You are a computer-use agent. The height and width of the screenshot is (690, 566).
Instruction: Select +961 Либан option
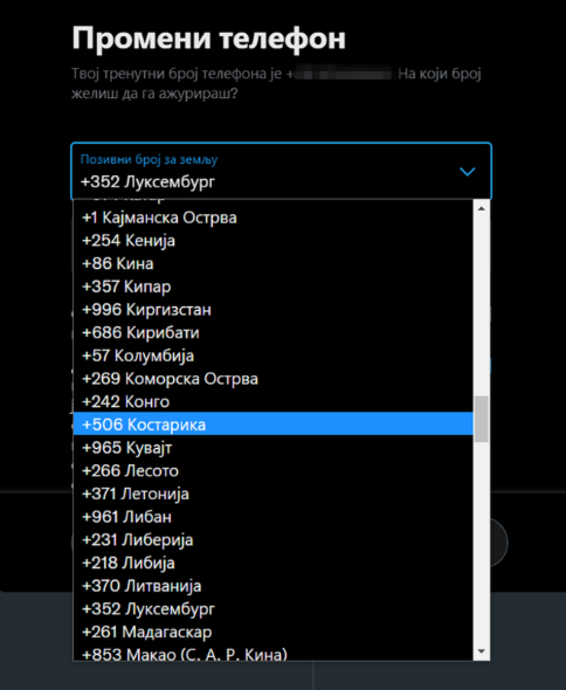pyautogui.click(x=127, y=516)
